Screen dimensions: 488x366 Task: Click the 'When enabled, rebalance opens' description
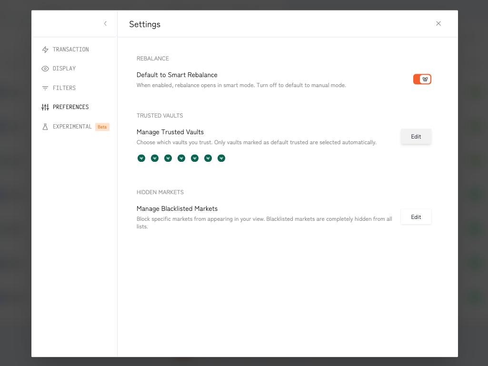241,85
